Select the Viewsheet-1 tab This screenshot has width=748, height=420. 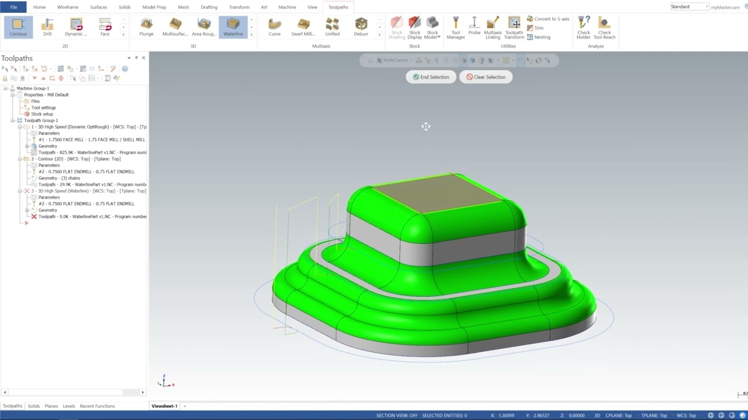coord(164,406)
